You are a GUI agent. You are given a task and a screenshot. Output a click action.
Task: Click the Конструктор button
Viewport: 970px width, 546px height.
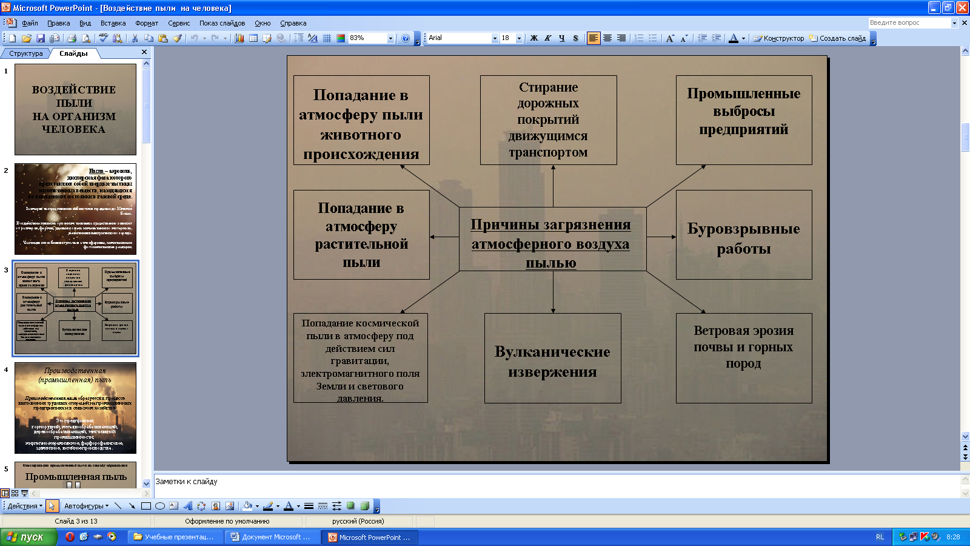point(778,38)
